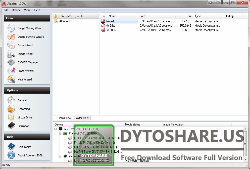The image size is (250, 169).
Task: Click the Image file location column header
Action: click(196, 124)
